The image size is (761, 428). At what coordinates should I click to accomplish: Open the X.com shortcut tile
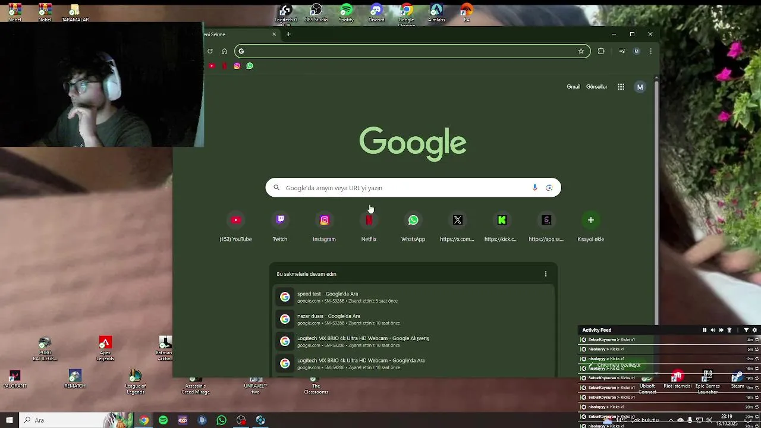[457, 227]
